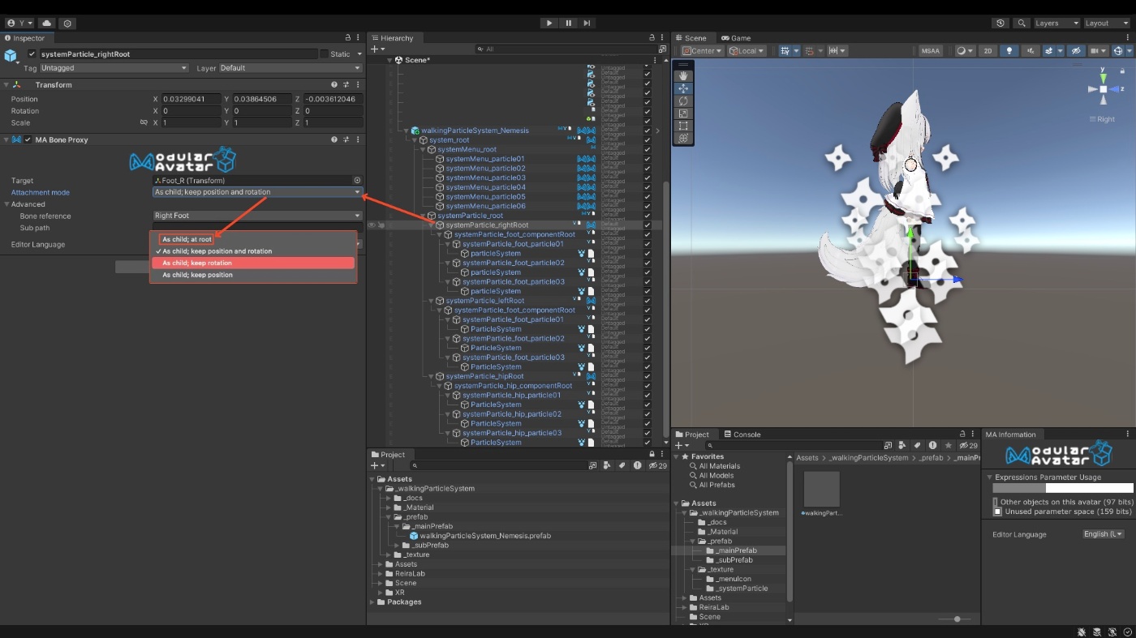Adjust the Project panel icon size slider
Viewport: 1136px width, 638px height.
(x=957, y=619)
